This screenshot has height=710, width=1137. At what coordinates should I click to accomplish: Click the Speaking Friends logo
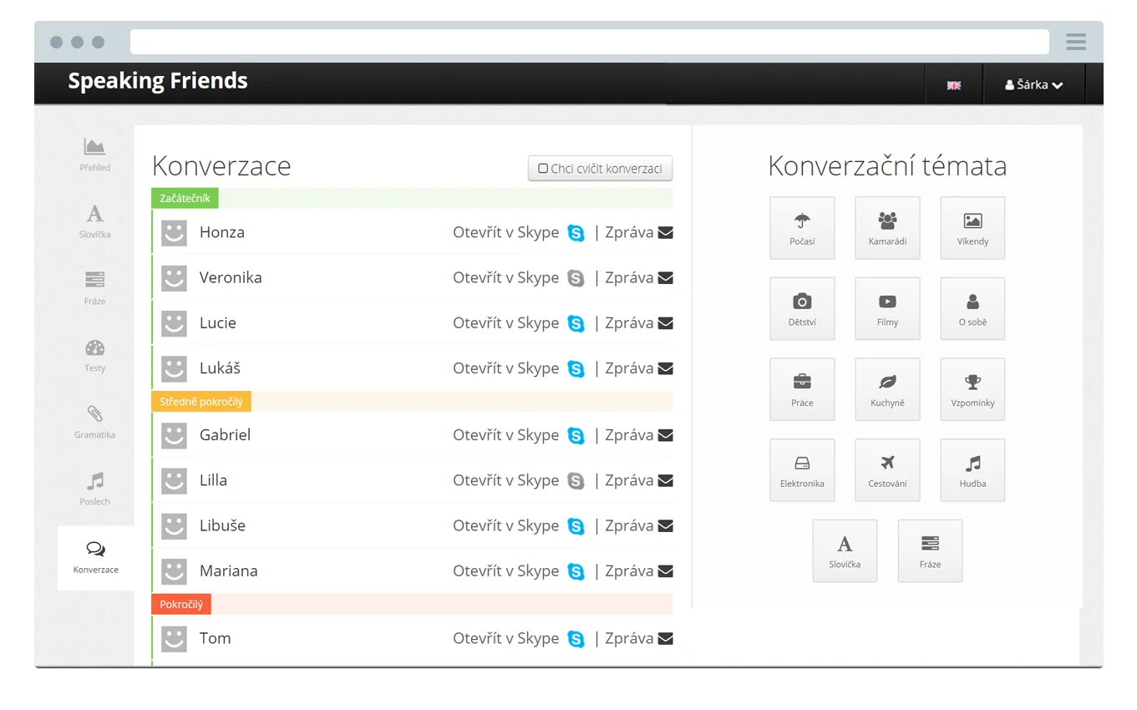click(158, 81)
